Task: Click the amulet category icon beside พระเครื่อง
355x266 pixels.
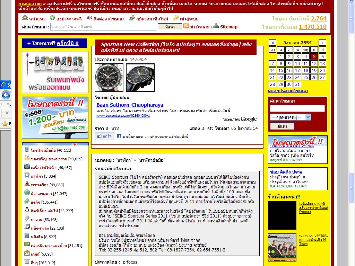Action: [x=27, y=184]
